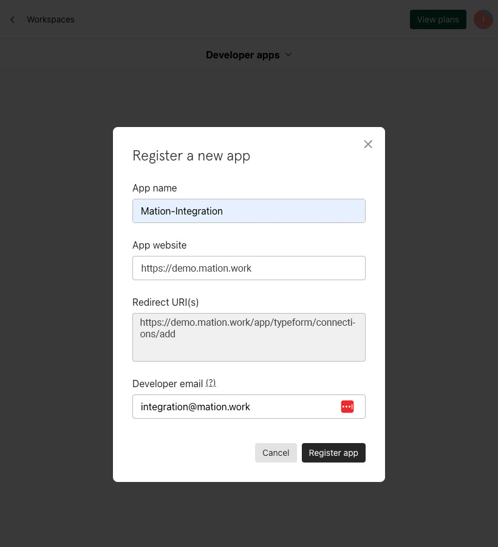498x547 pixels.
Task: Click the Register app button
Action: click(x=333, y=453)
